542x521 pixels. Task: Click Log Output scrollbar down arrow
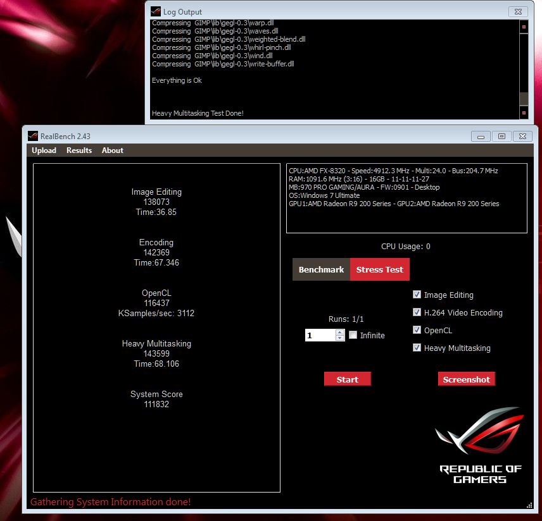coord(524,113)
